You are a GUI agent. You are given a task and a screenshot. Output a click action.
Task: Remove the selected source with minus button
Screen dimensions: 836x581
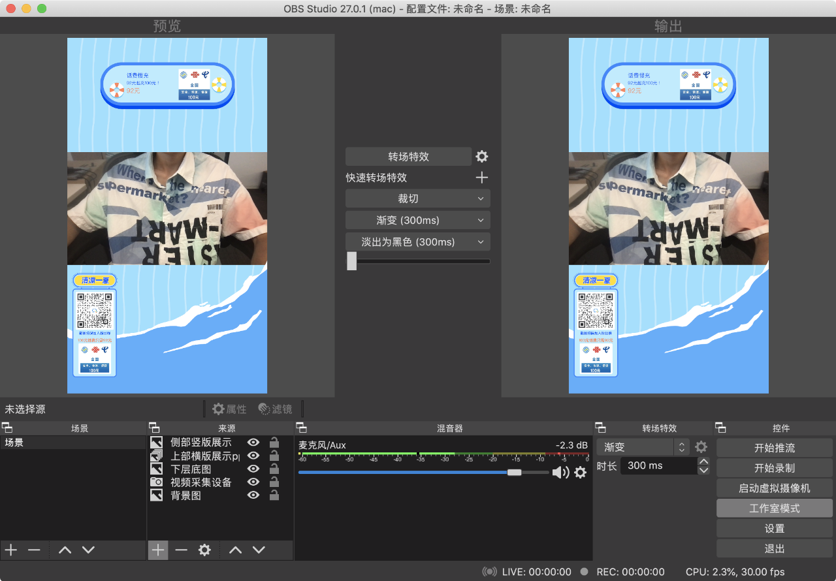182,550
